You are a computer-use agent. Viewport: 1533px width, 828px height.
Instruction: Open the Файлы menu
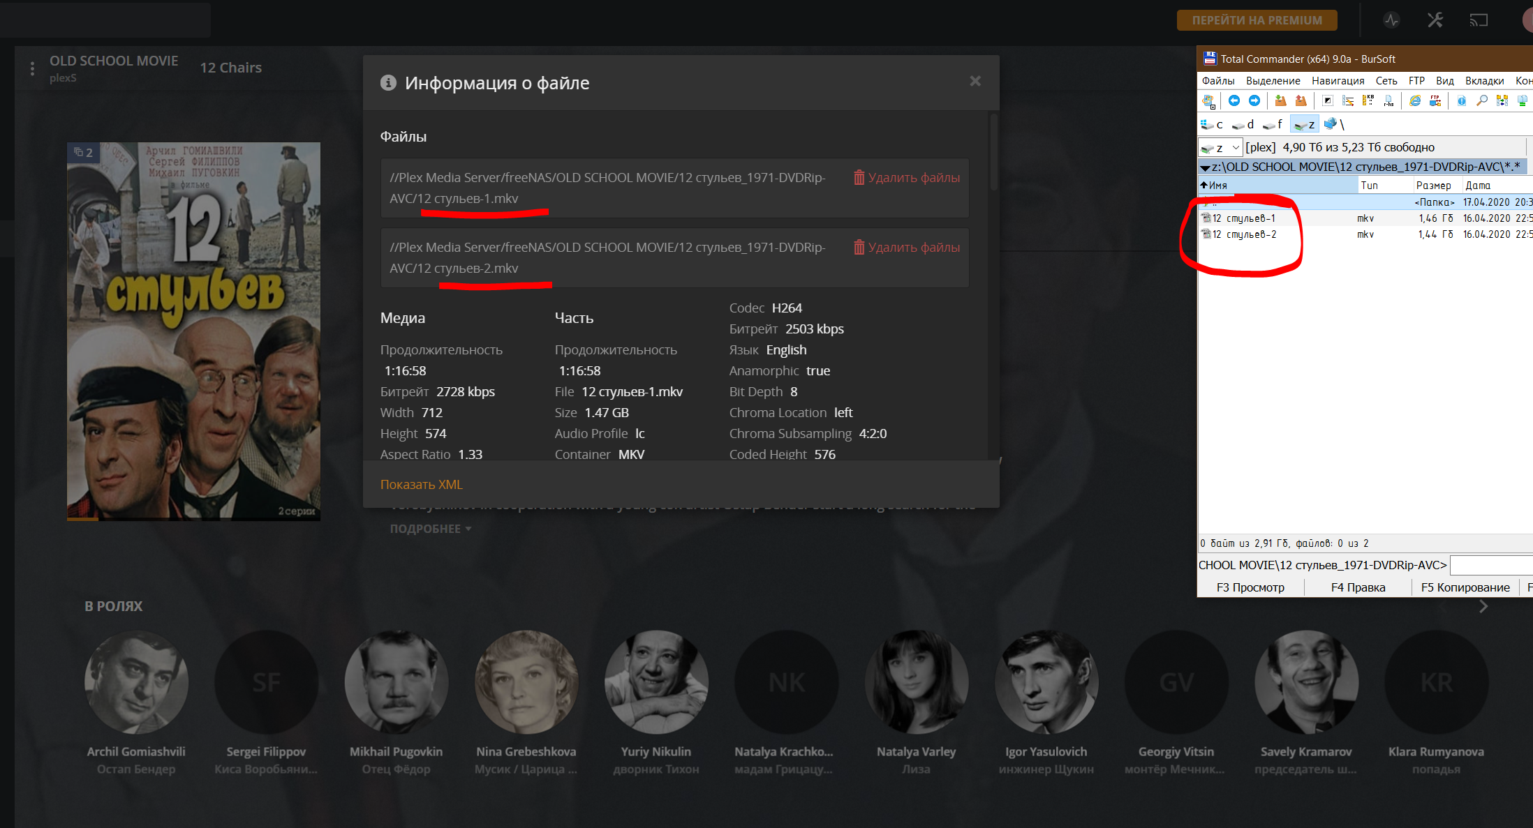(1218, 81)
